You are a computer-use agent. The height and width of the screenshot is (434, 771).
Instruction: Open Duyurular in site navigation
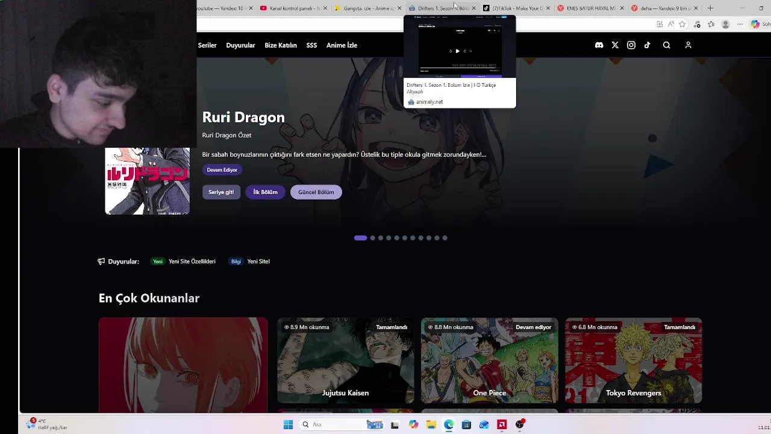click(x=240, y=45)
